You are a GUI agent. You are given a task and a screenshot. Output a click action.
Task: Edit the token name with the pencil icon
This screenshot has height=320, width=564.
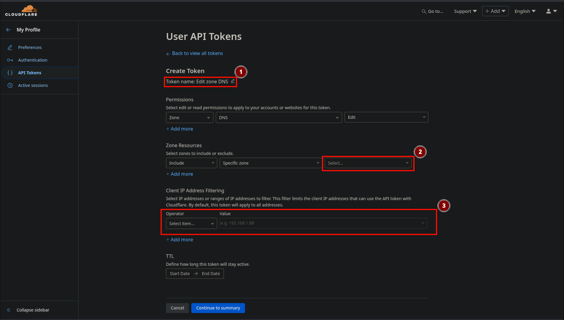(233, 81)
